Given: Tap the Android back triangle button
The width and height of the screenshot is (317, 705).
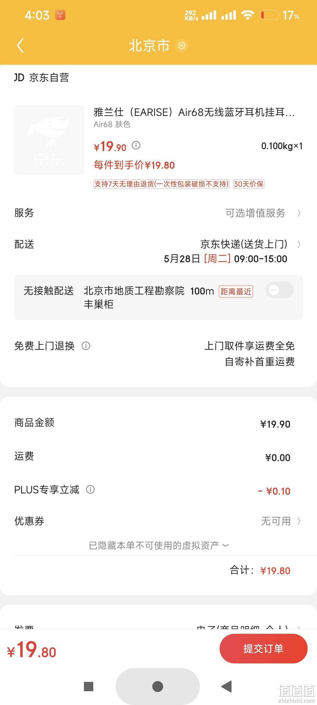Looking at the screenshot, I should (227, 686).
